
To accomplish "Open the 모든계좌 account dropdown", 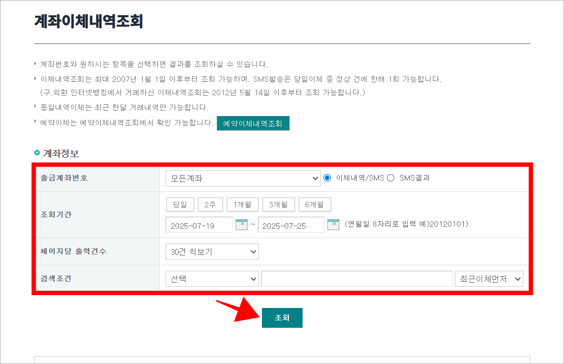I will click(x=243, y=179).
